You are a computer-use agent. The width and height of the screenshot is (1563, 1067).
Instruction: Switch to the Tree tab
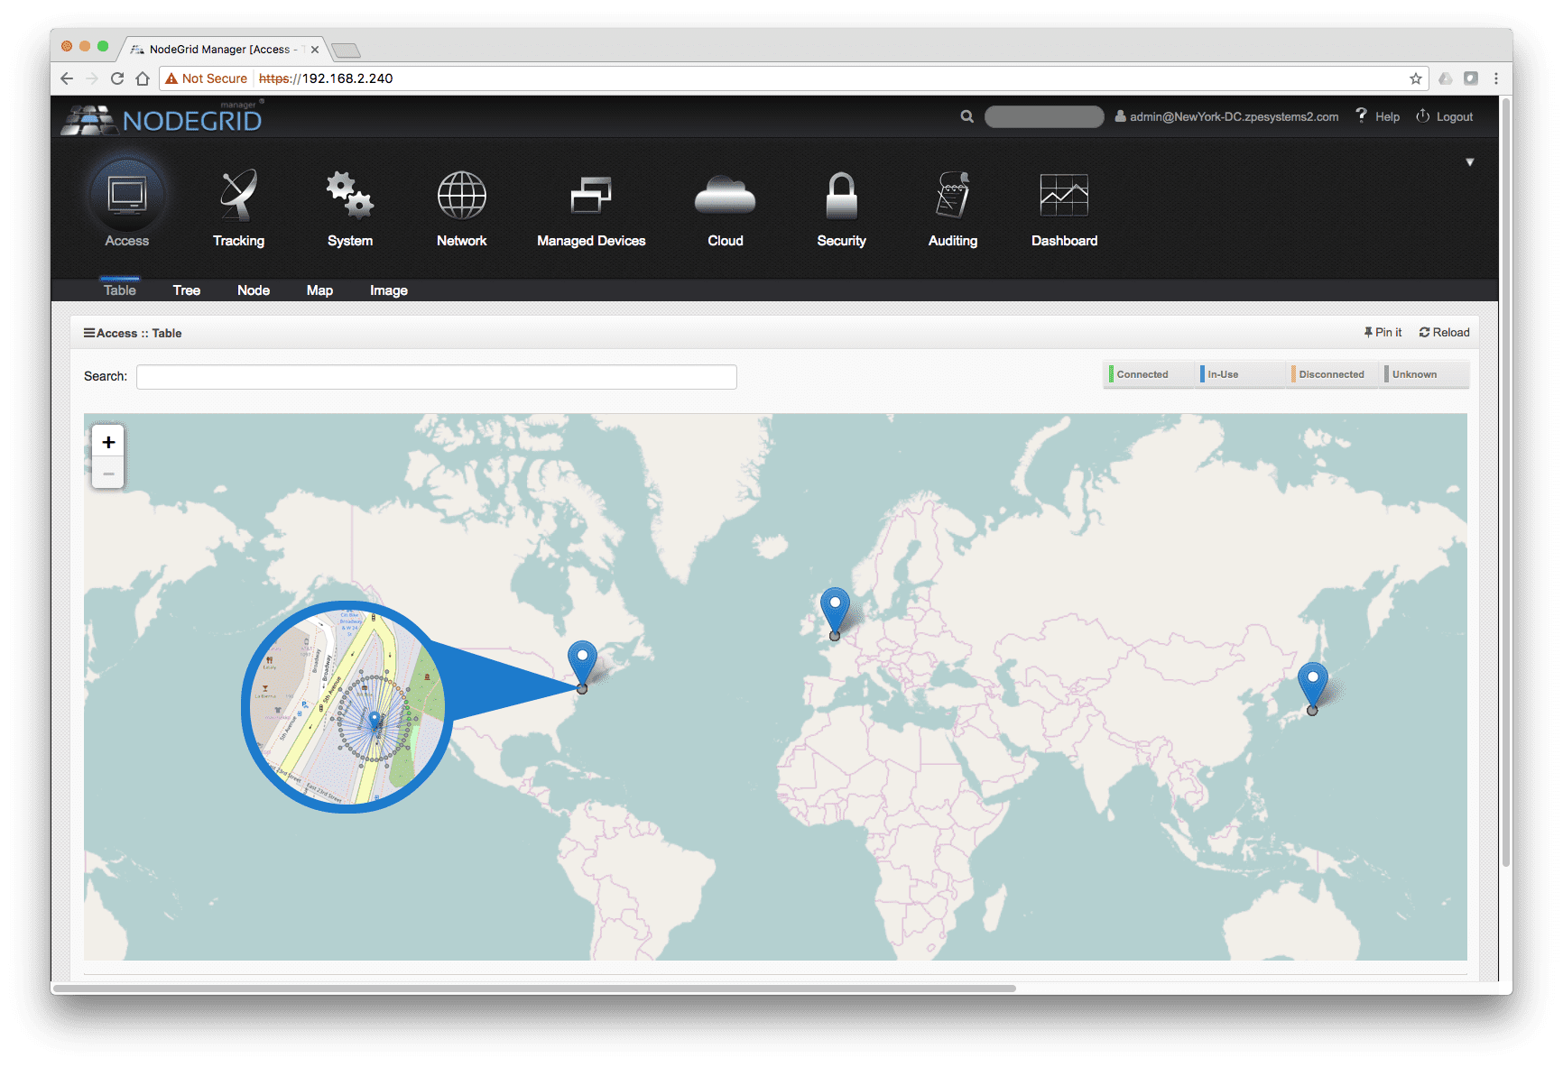click(186, 290)
